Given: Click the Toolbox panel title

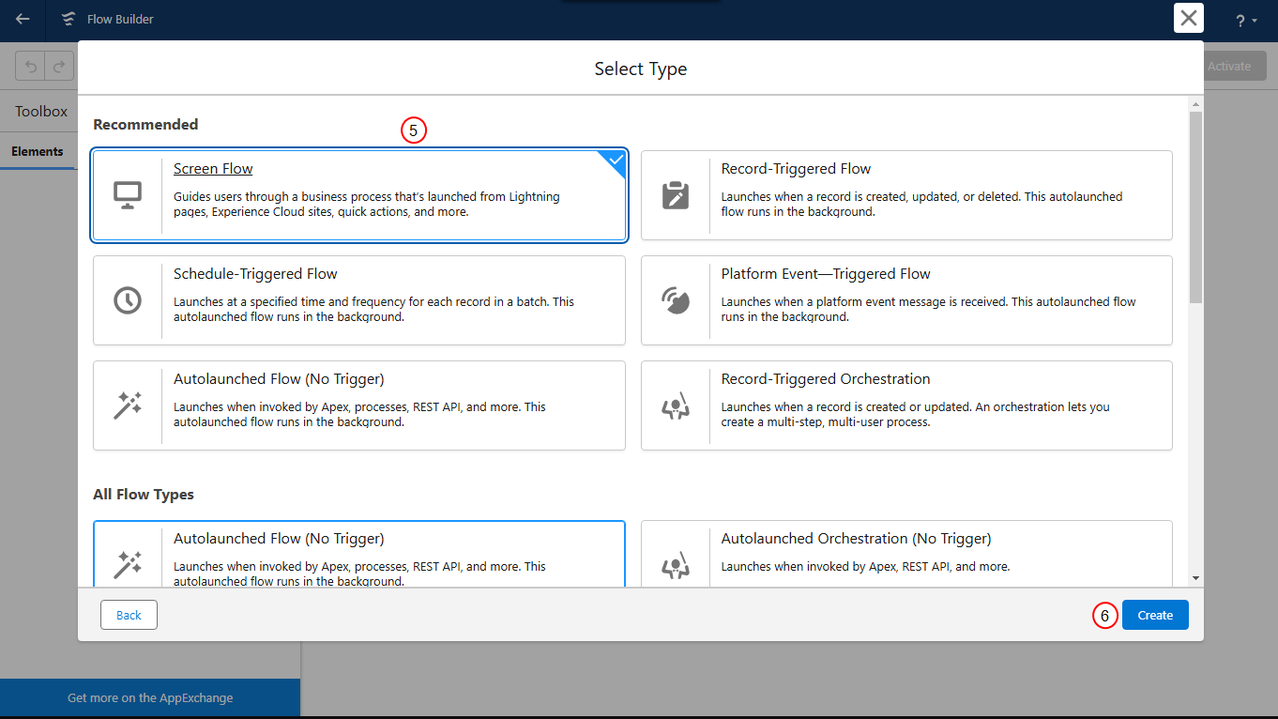Looking at the screenshot, I should (41, 111).
